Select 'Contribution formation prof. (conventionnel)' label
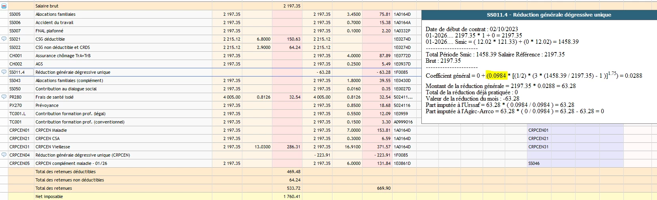The image size is (657, 200). click(80, 122)
